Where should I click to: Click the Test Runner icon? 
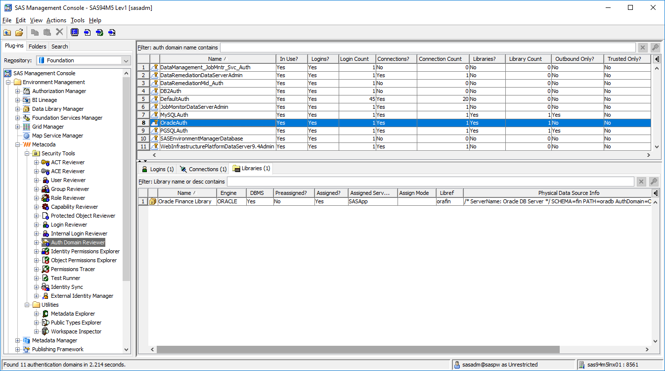point(45,278)
